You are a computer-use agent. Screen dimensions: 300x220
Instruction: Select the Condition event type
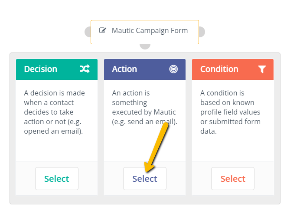[x=233, y=179]
